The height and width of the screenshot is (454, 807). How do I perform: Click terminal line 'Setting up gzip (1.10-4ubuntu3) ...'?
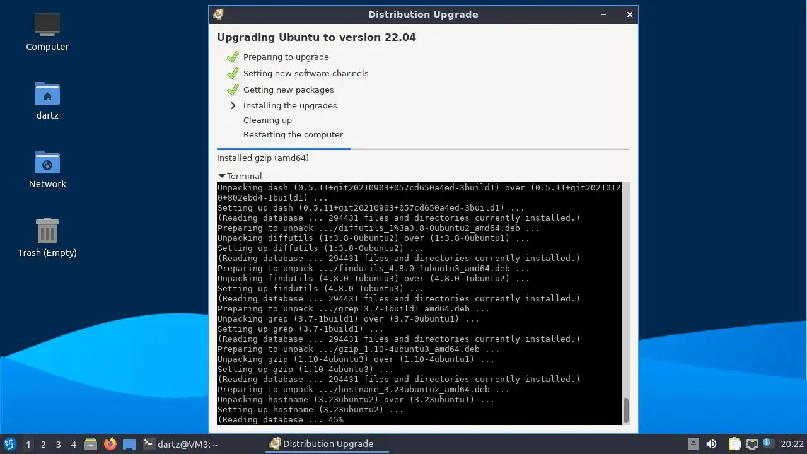coord(305,369)
